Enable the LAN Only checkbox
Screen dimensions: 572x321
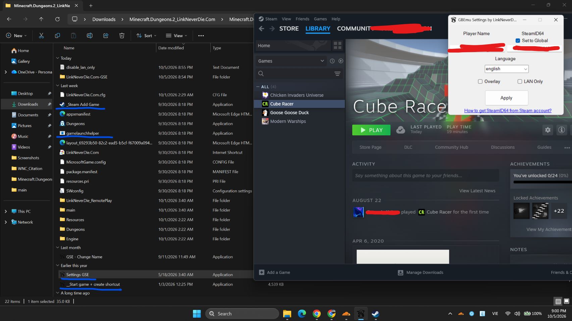[520, 81]
